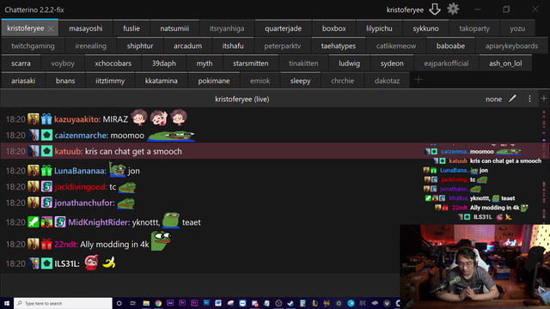Open the Windows Start menu

(x=6, y=303)
